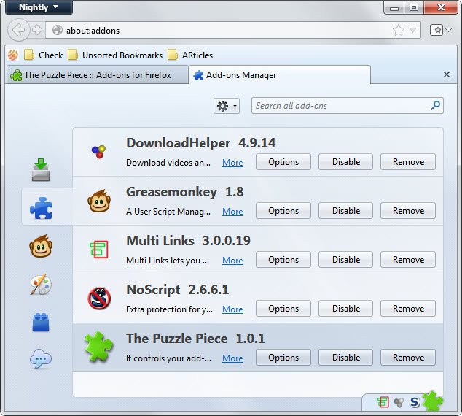Open the Nightly application menu
Viewport: 462px width, 416px height.
click(x=39, y=7)
